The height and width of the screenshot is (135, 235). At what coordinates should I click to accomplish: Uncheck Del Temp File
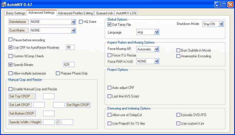click(109, 25)
